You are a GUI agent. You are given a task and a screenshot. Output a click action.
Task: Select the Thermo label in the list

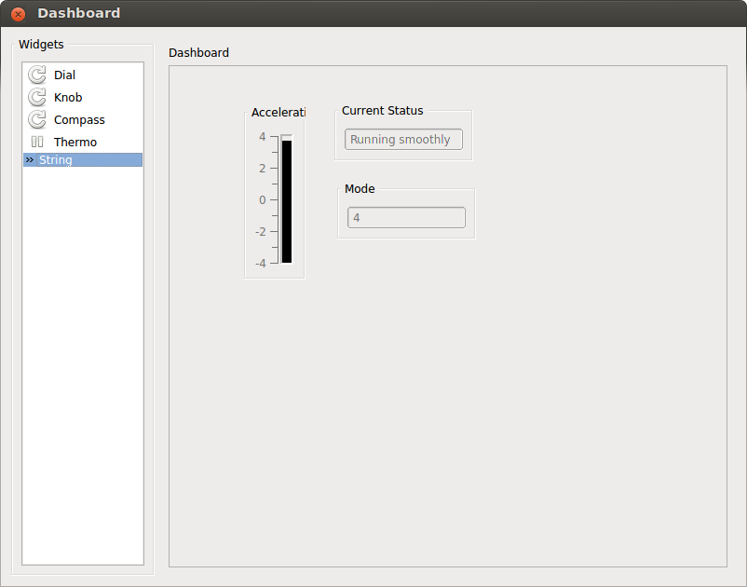click(x=75, y=142)
